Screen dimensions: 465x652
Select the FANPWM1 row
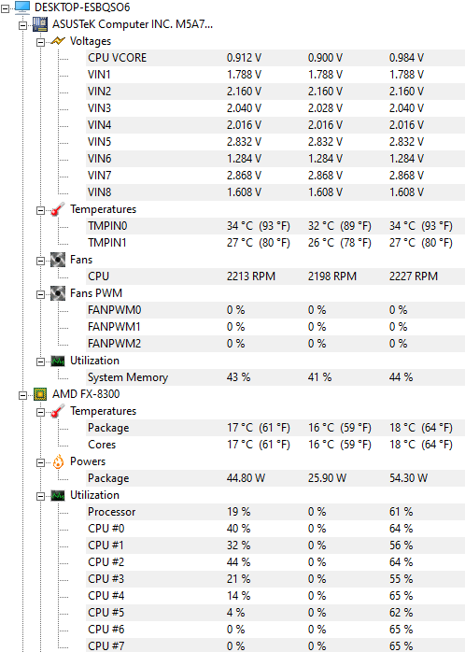pos(275,327)
